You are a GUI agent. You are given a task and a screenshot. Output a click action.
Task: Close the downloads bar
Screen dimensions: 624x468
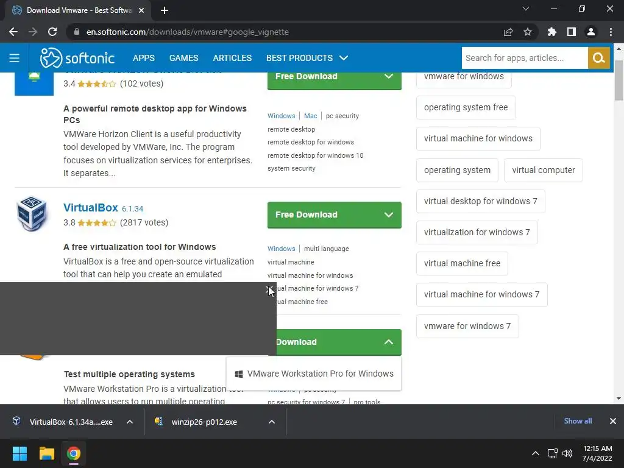pos(613,421)
